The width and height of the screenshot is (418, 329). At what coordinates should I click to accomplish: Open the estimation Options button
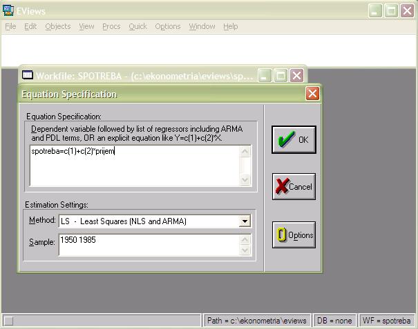click(x=294, y=235)
